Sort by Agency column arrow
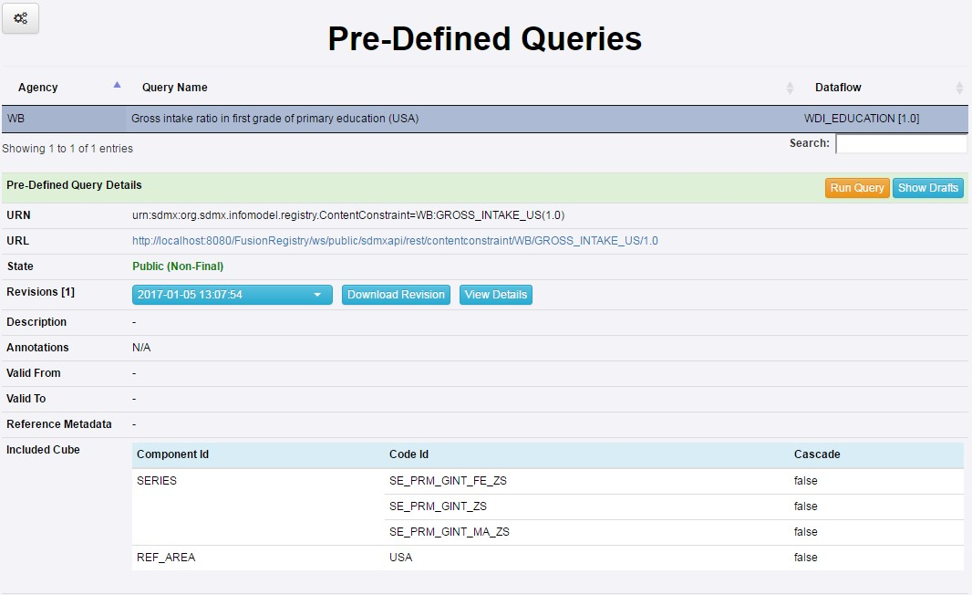Image resolution: width=972 pixels, height=595 pixels. 117,85
